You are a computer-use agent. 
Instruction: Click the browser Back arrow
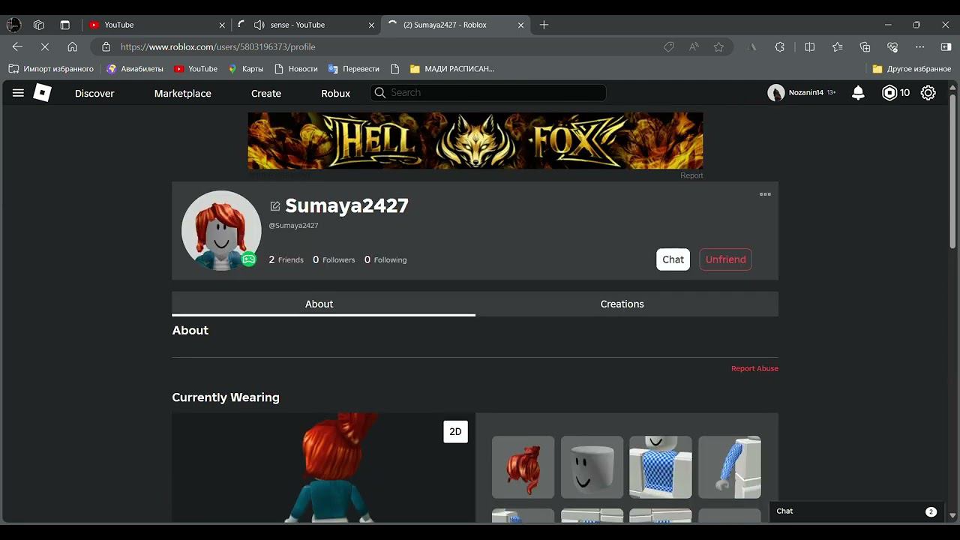(17, 46)
